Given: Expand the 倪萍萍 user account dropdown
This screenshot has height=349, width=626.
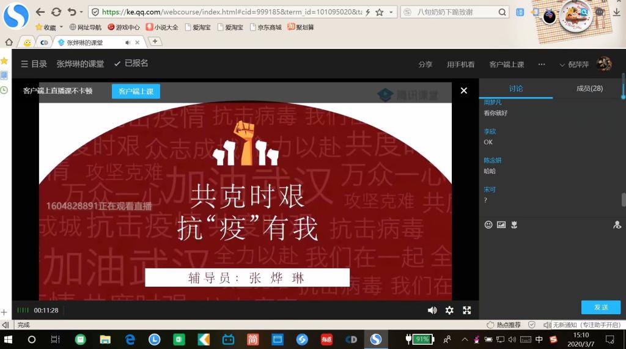Looking at the screenshot, I should 562,64.
